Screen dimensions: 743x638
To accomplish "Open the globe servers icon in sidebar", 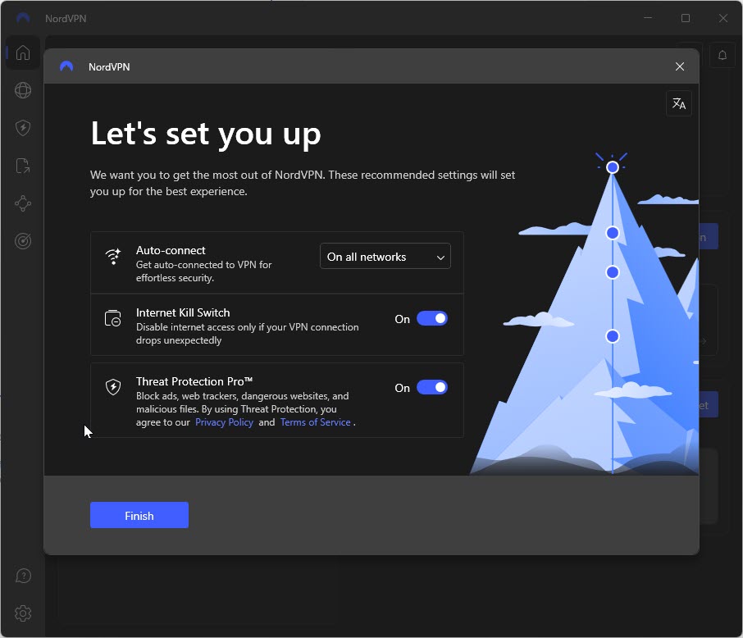I will click(x=23, y=90).
